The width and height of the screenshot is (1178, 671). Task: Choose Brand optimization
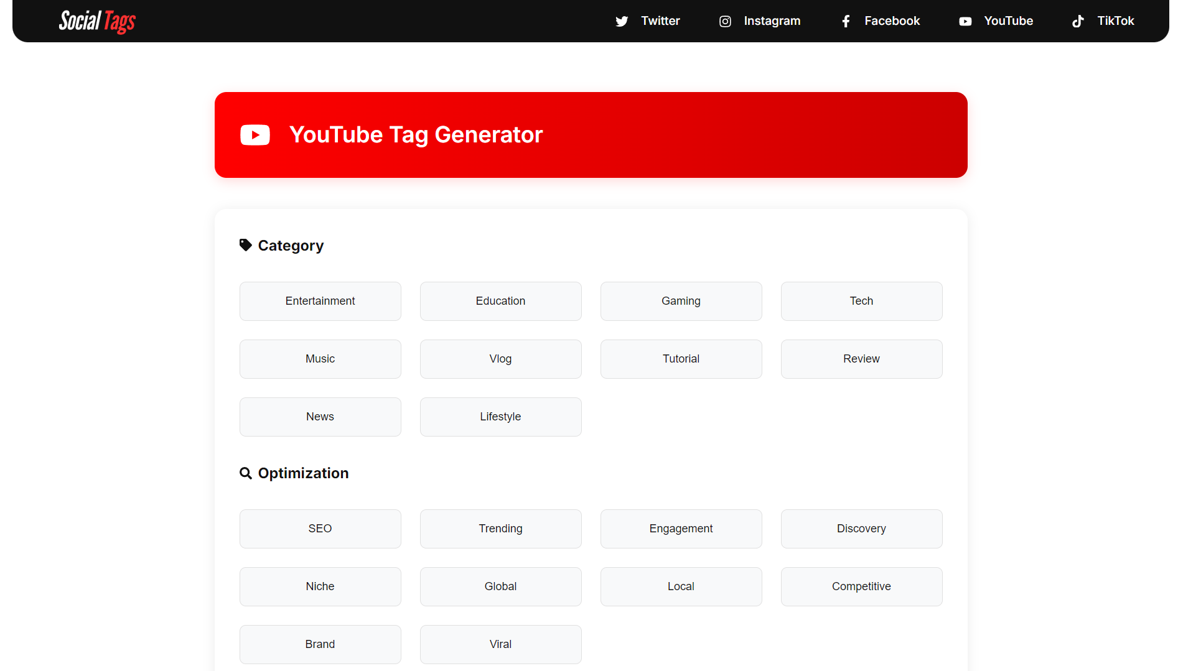pos(320,644)
